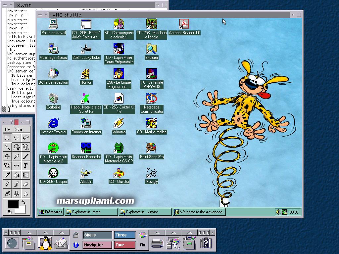
Task: Choose the Fuzzy Select magic wand tool
Action: [x=7, y=147]
